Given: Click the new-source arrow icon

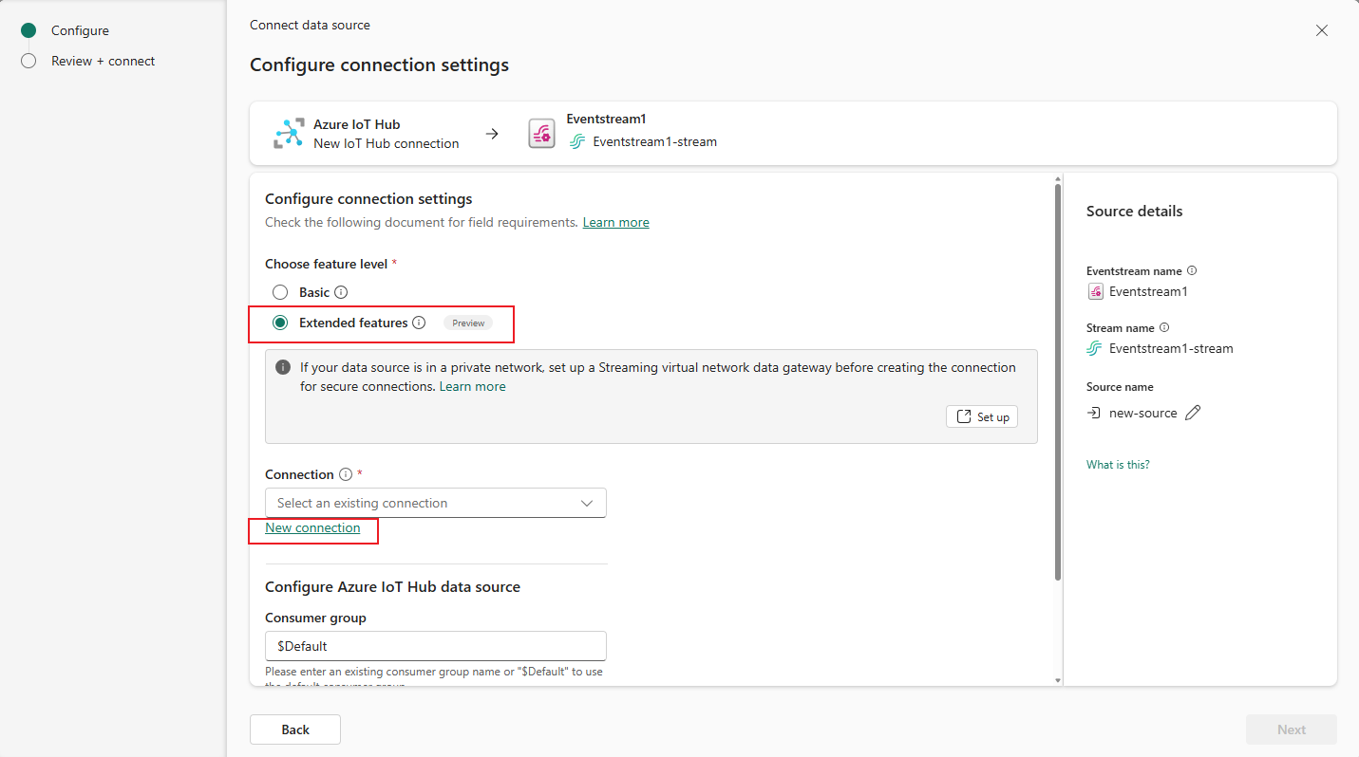Looking at the screenshot, I should 1094,413.
